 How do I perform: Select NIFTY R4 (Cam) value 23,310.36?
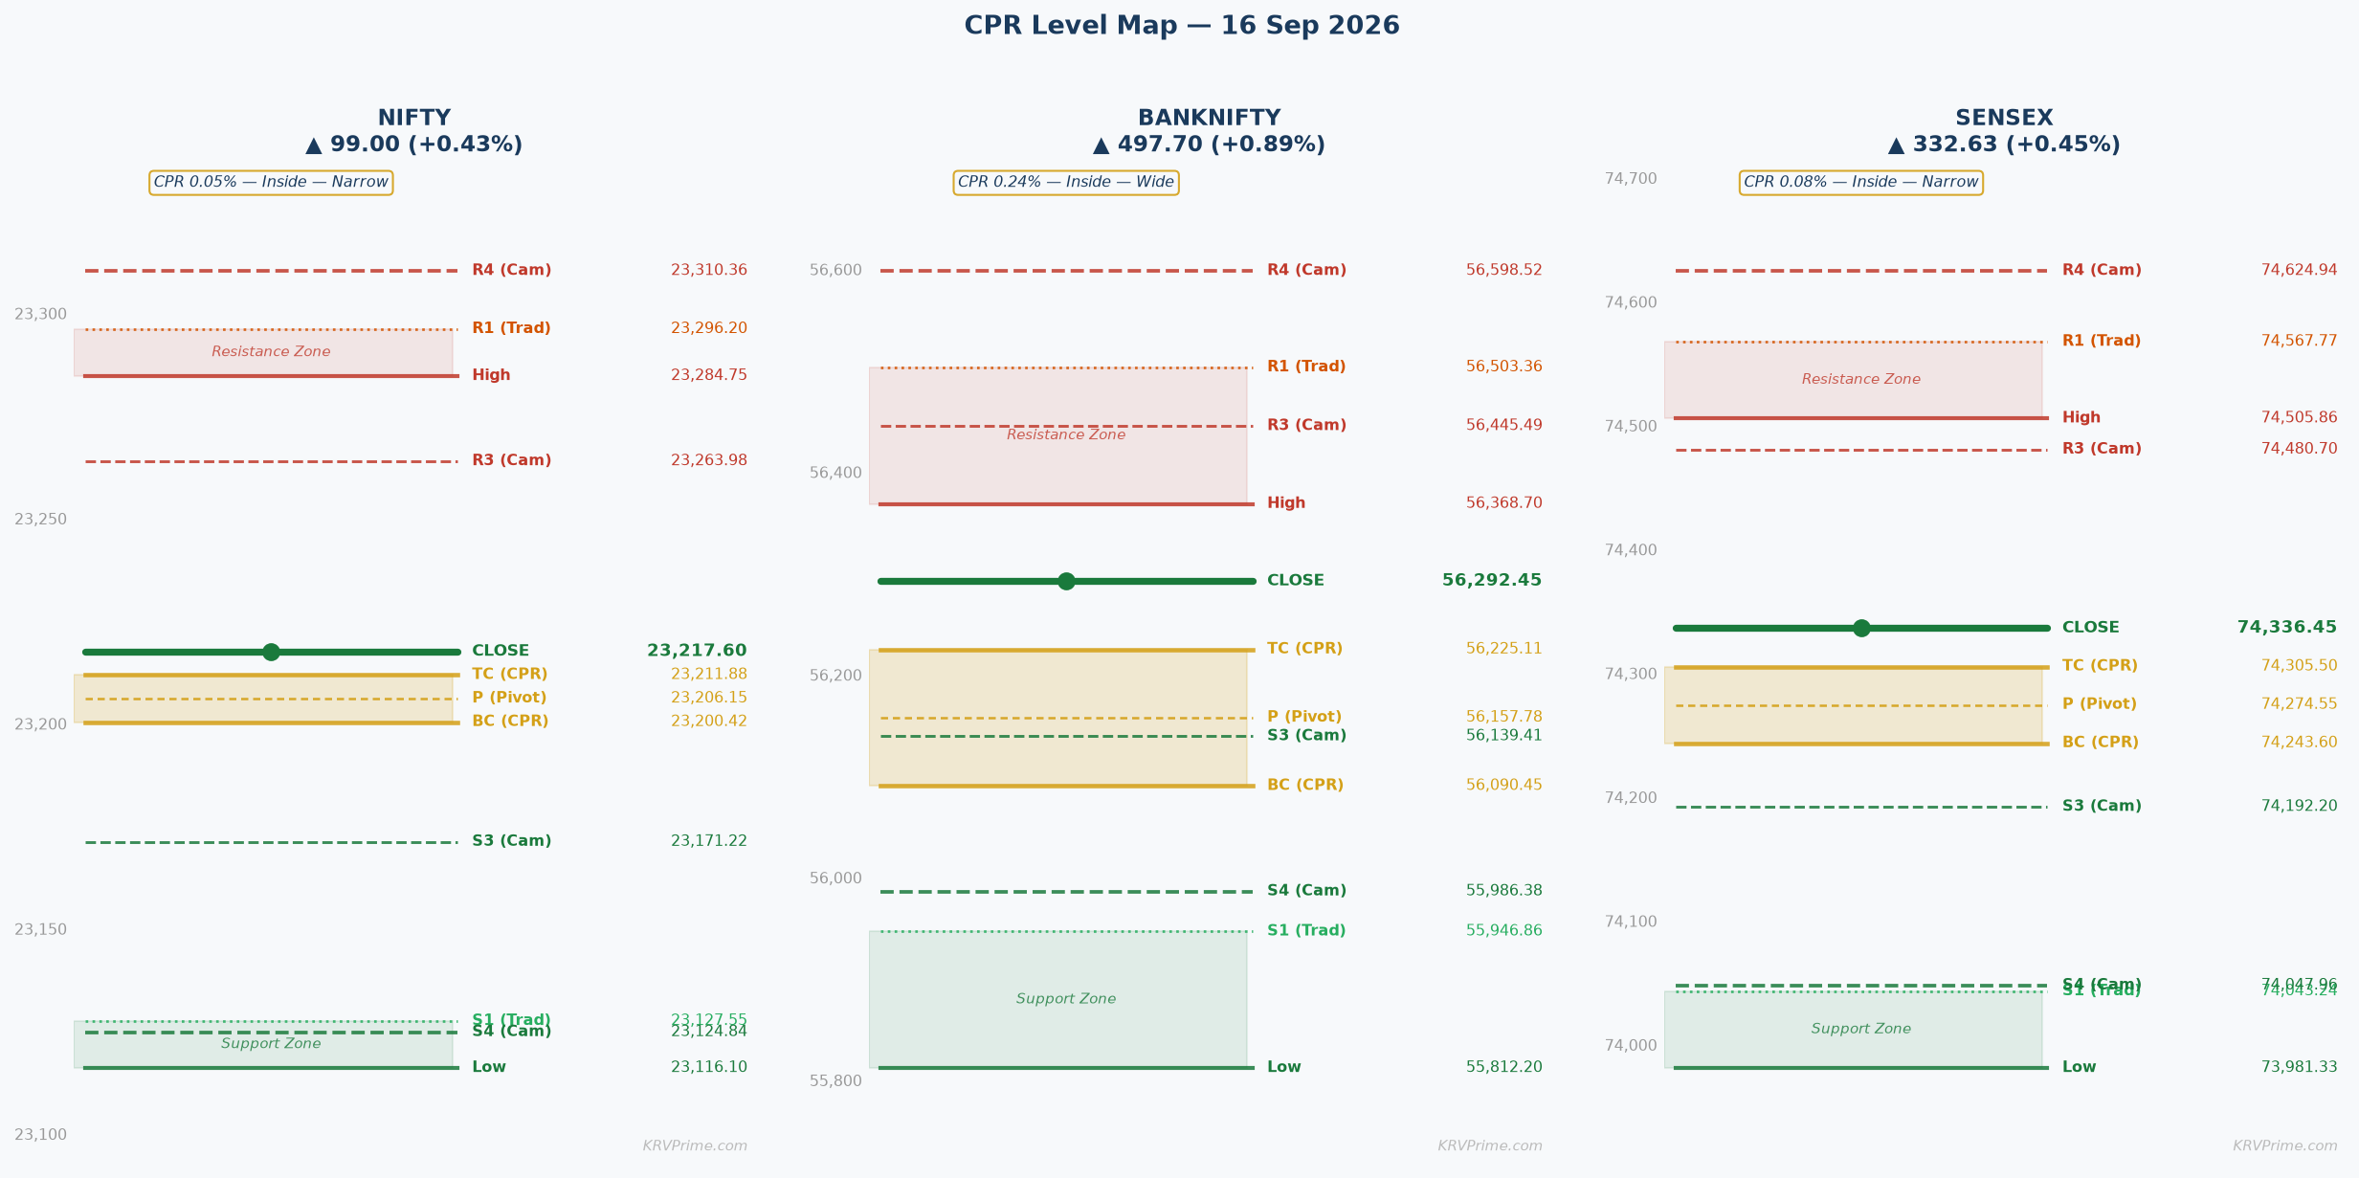[709, 271]
